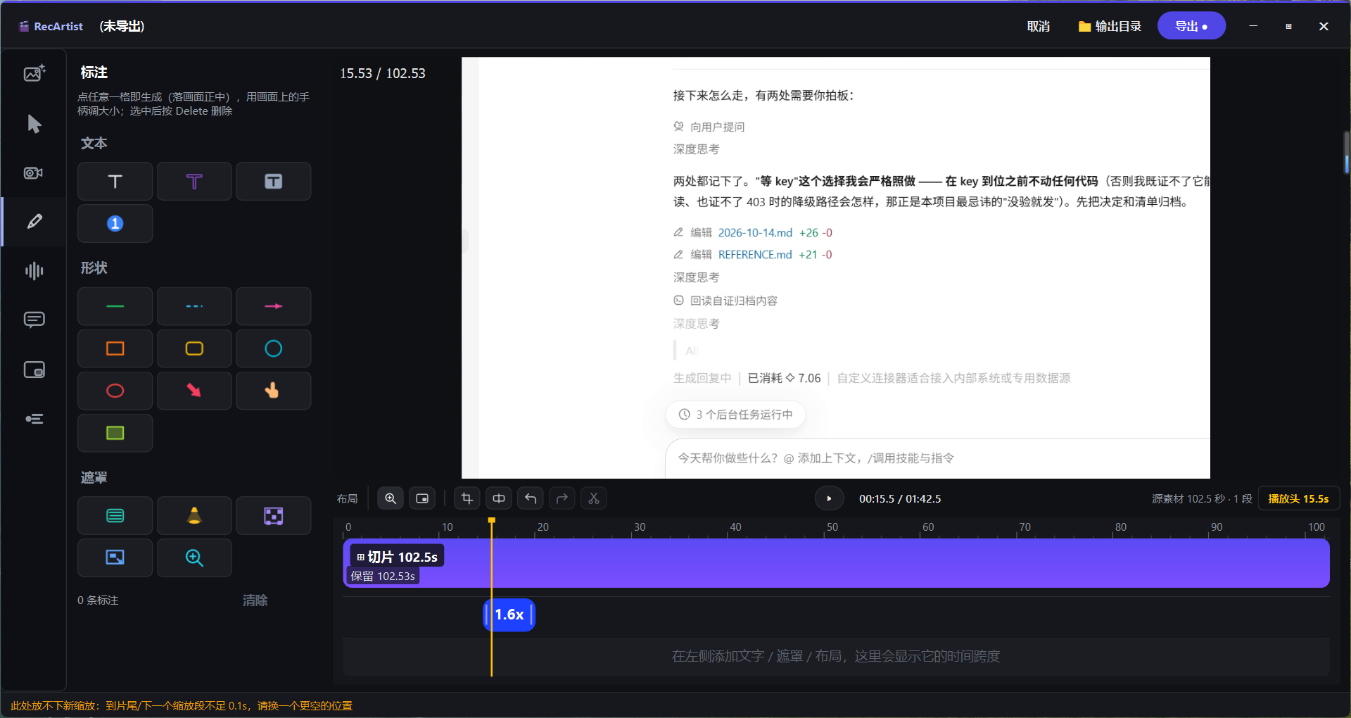
Task: Add a red diagonal arrow shape
Action: tap(194, 391)
